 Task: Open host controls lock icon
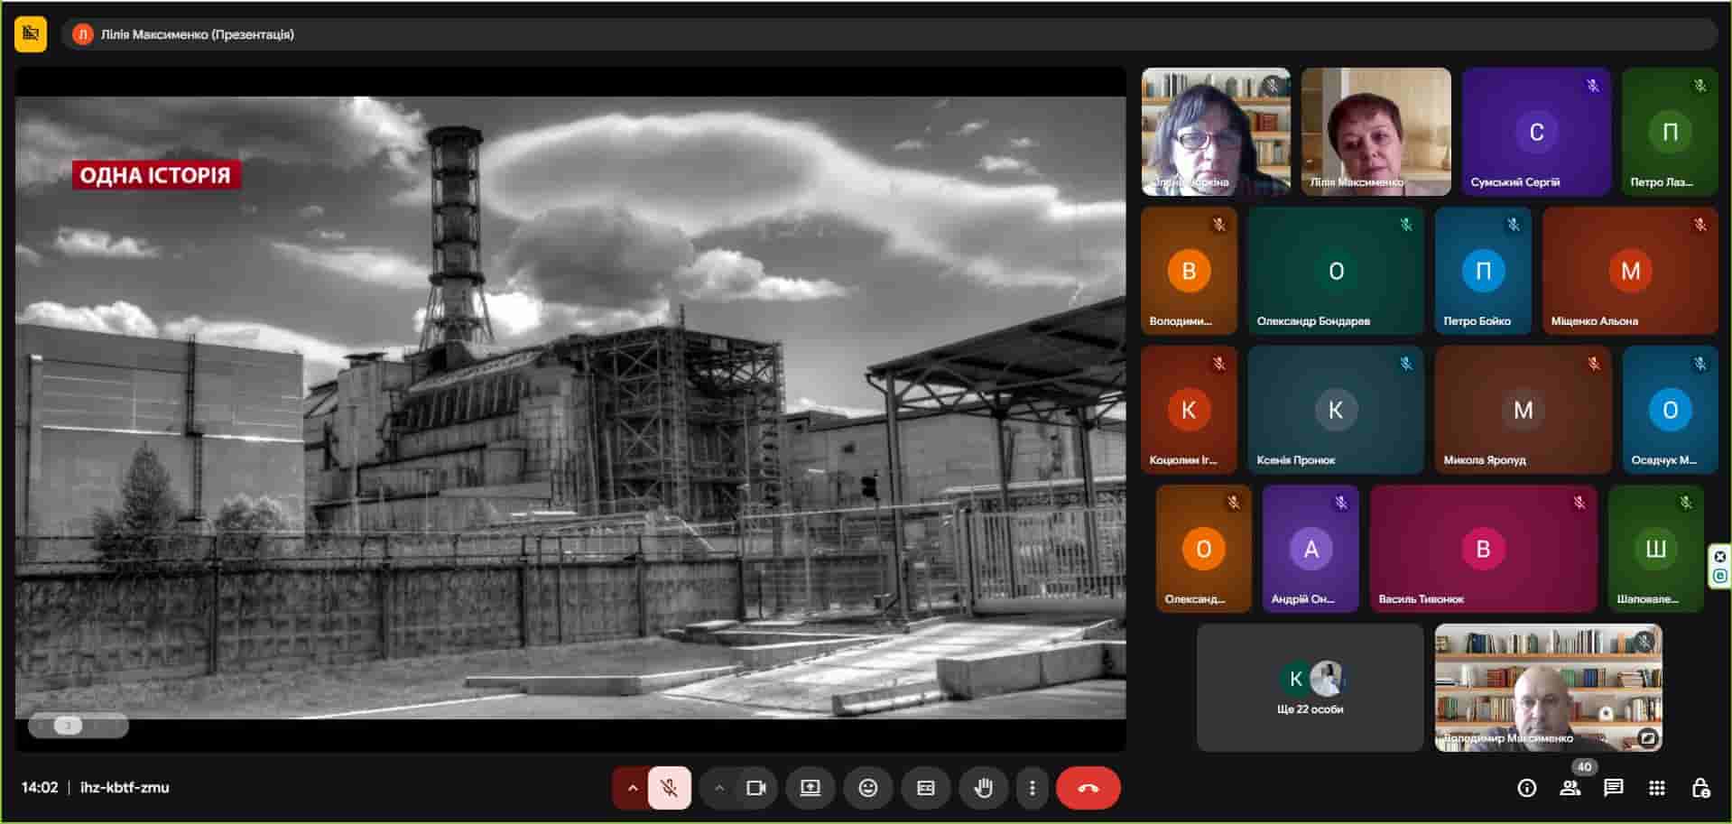point(1700,788)
